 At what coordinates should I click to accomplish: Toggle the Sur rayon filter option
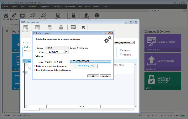pyautogui.click(x=121, y=50)
